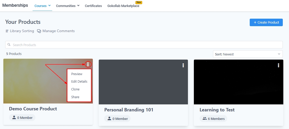Open three-dot menu on Learning to Test

tap(278, 65)
